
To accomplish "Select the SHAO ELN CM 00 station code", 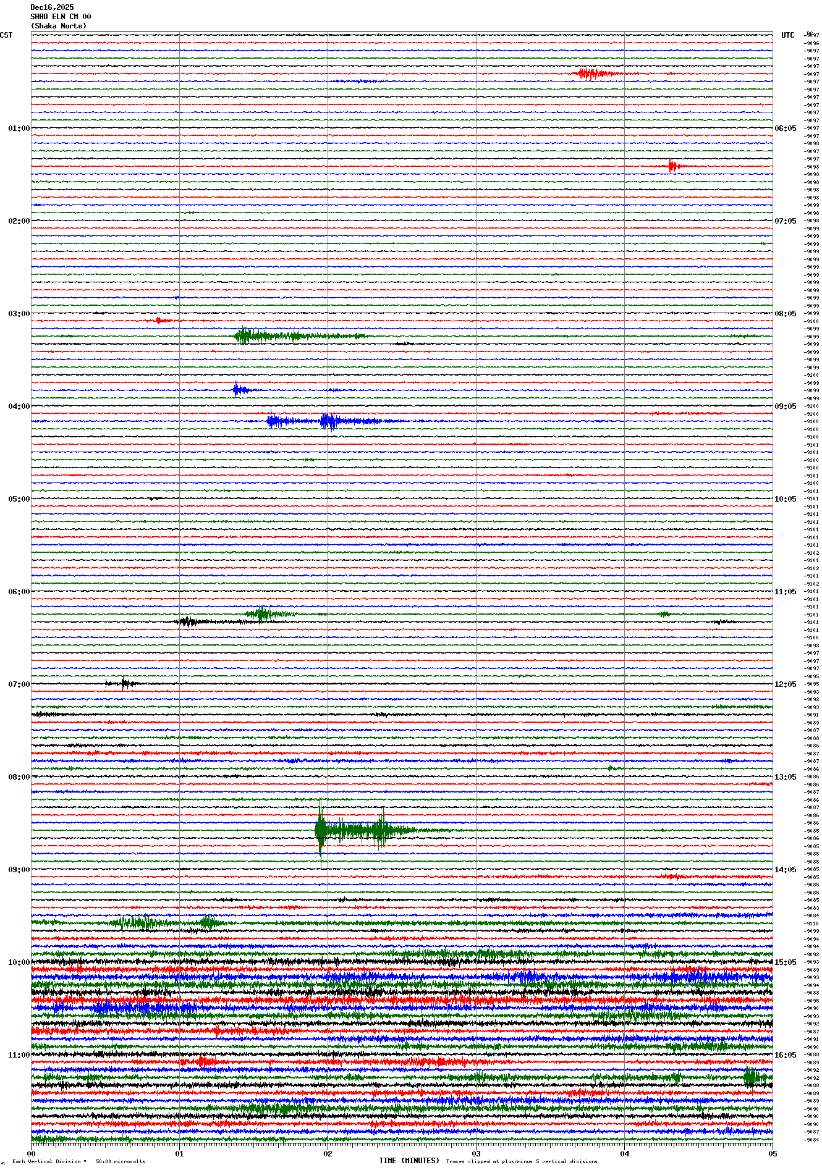I will [x=61, y=17].
